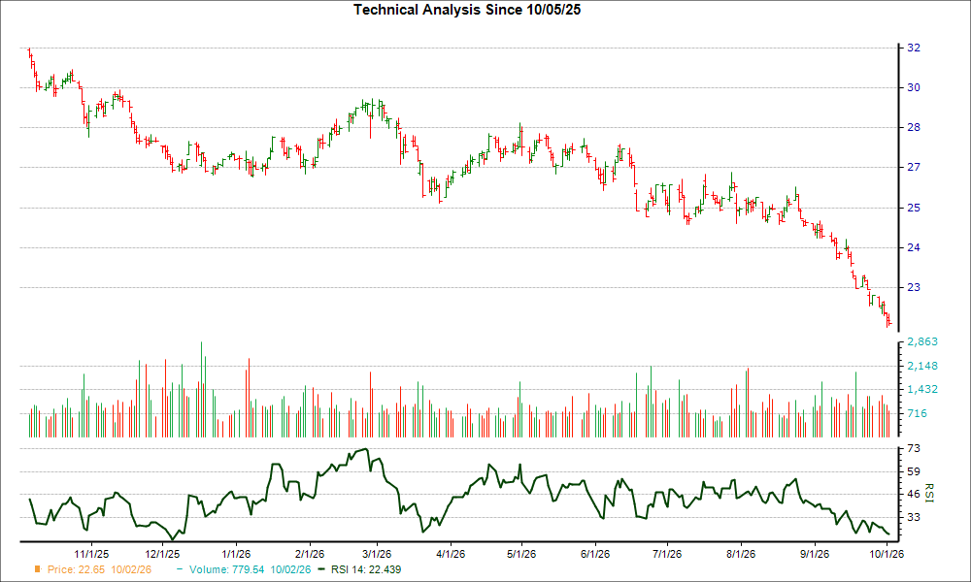Click the RSI axis value 46
The width and height of the screenshot is (971, 582).
[x=914, y=494]
